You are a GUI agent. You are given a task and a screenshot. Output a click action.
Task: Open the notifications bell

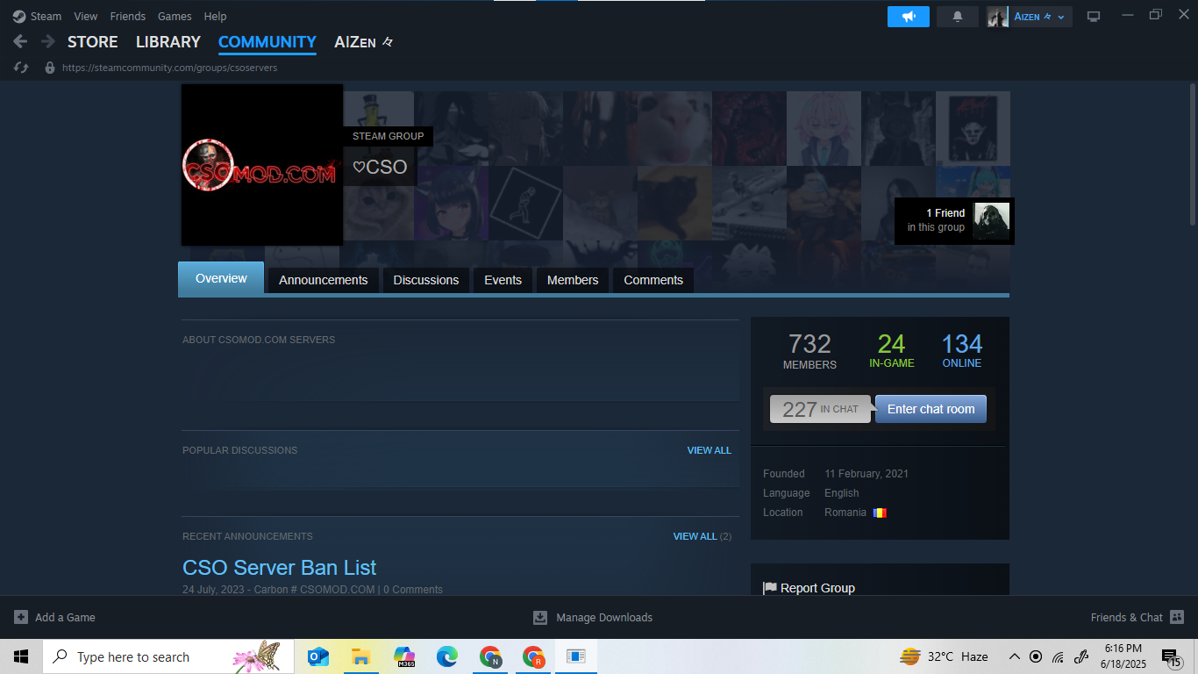958,17
